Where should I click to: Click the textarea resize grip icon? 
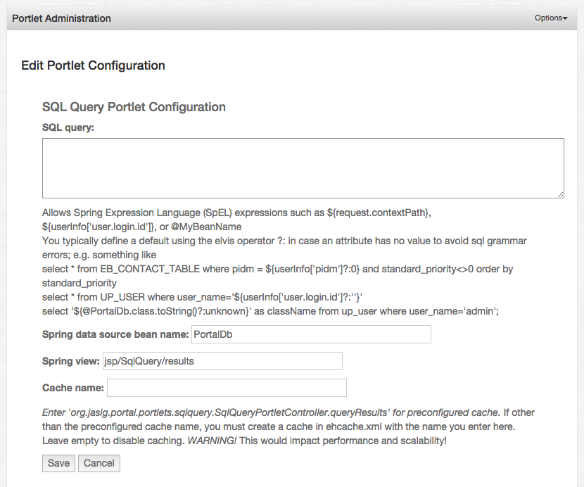coord(560,194)
